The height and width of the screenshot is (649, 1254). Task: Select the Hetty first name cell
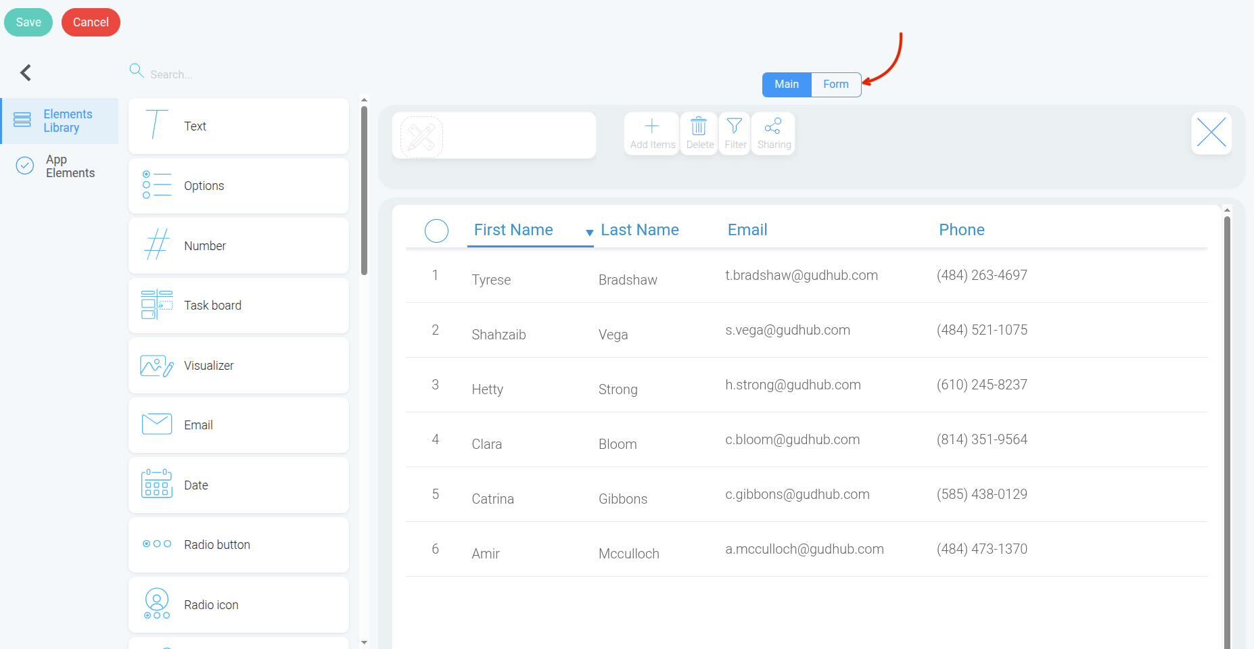(x=487, y=389)
